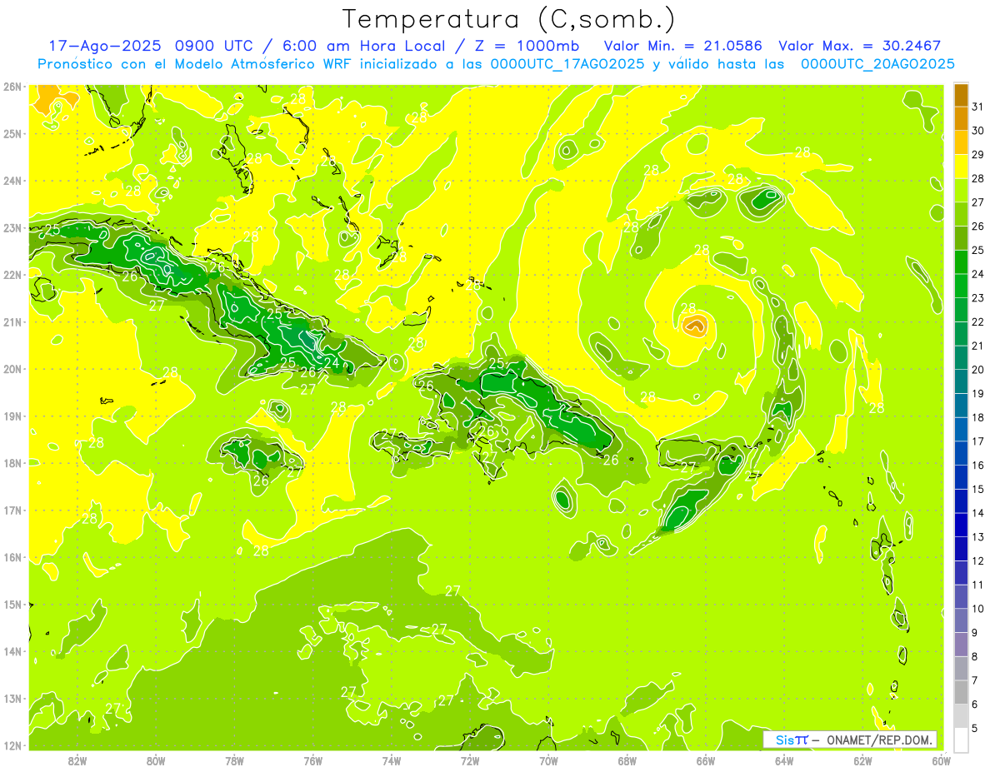Click the longitude label '68W'

(x=627, y=760)
